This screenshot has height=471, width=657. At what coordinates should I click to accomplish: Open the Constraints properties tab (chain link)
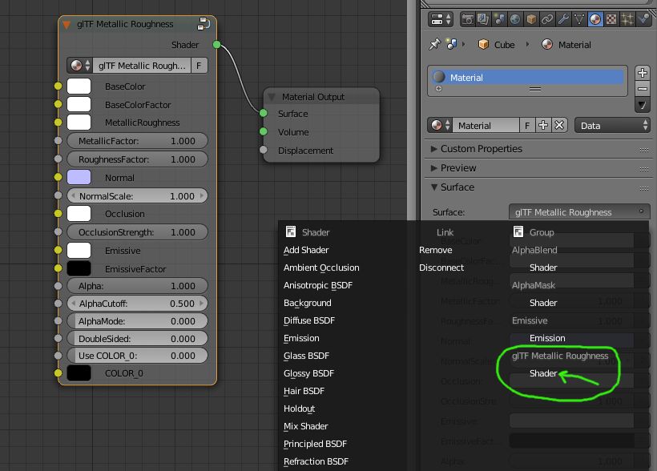(547, 19)
